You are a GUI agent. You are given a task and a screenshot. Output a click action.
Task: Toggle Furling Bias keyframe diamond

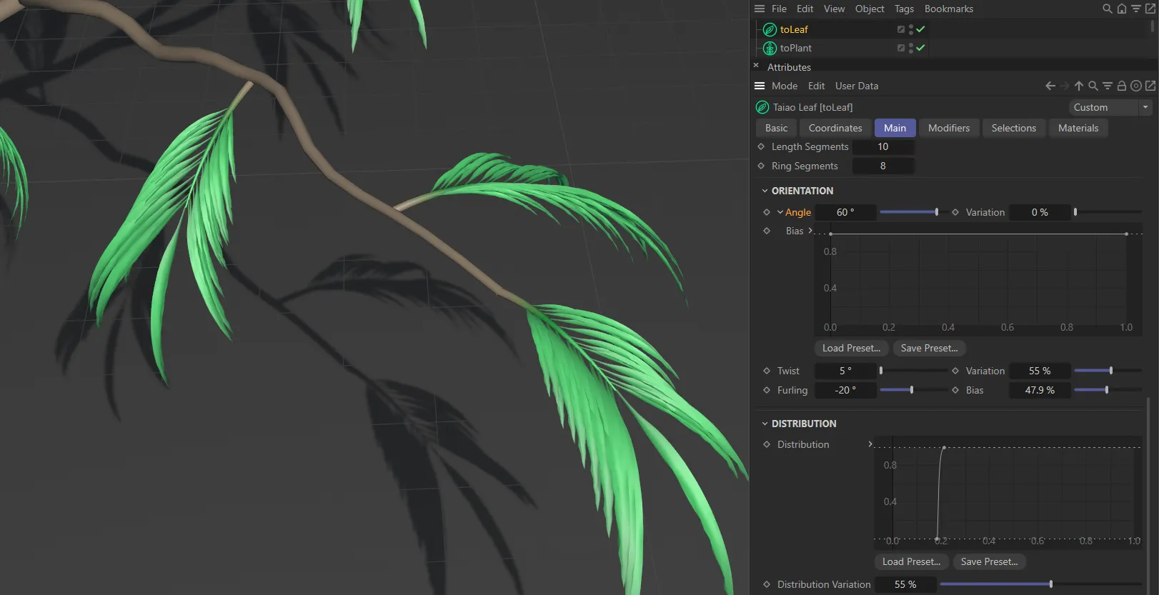pos(955,390)
